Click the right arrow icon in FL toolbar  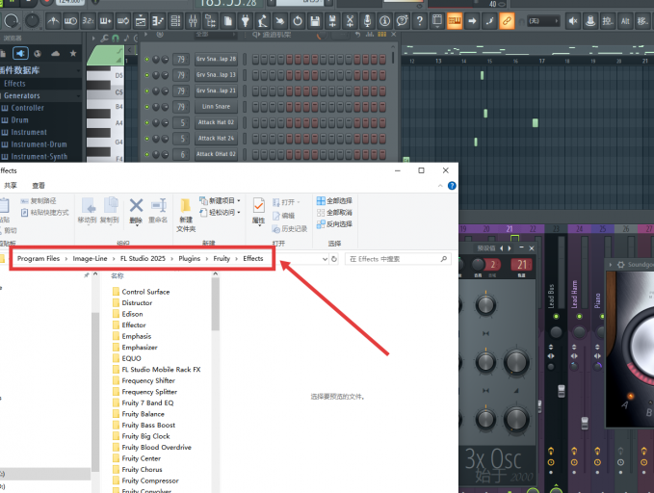click(x=472, y=21)
